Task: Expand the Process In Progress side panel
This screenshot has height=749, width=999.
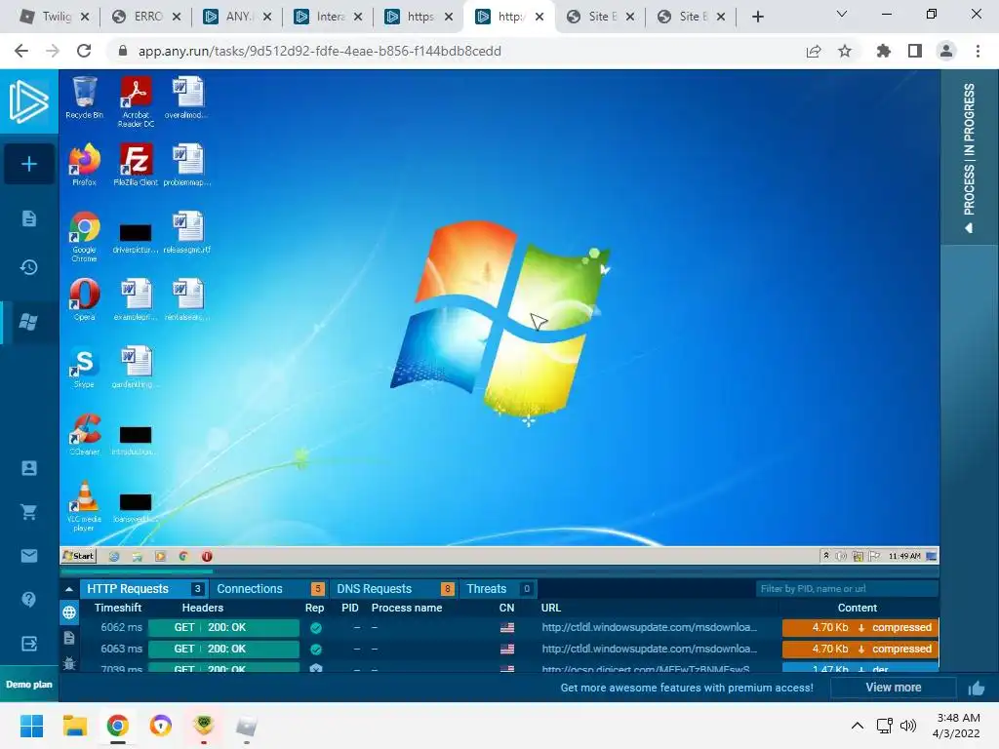Action: point(969,158)
